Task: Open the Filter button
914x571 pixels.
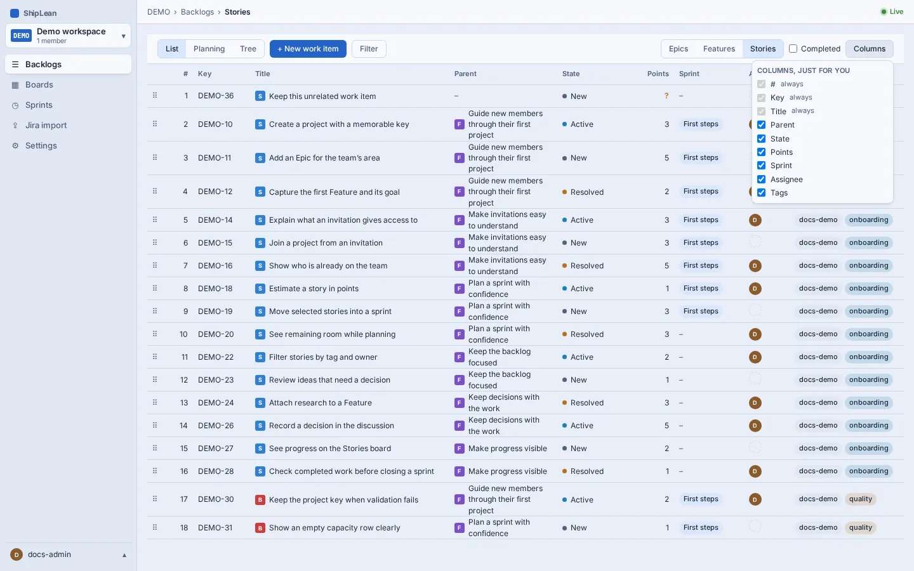Action: 369,49
